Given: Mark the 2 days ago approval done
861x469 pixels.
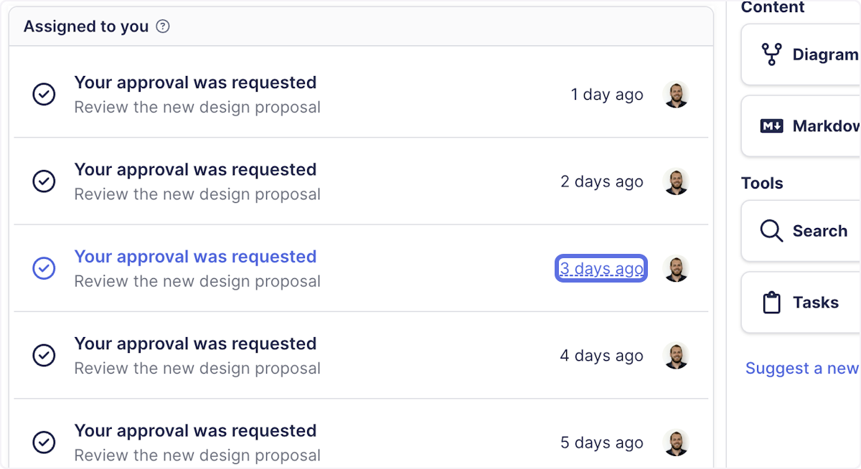Looking at the screenshot, I should pyautogui.click(x=44, y=181).
